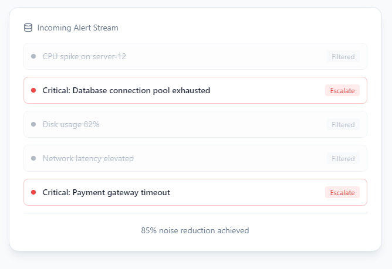Click the red dot for Payment gateway alert
The width and height of the screenshot is (392, 269).
point(33,193)
